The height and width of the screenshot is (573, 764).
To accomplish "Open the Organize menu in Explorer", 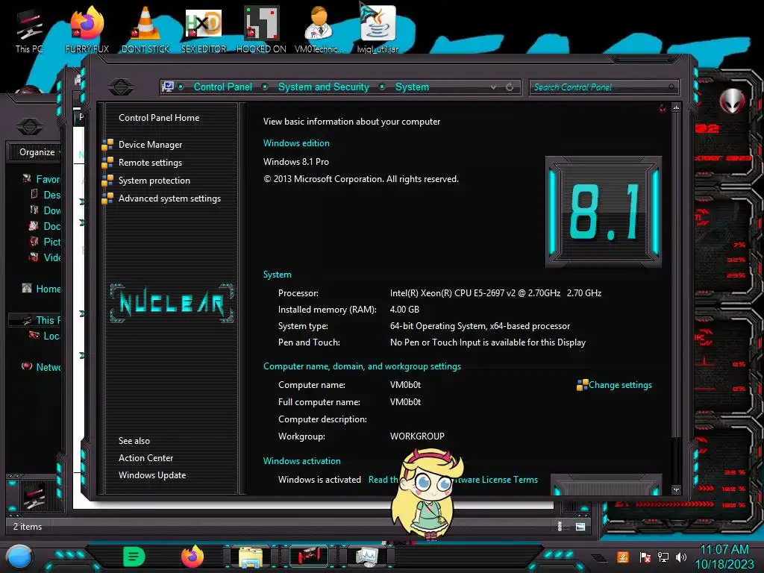I will click(37, 152).
